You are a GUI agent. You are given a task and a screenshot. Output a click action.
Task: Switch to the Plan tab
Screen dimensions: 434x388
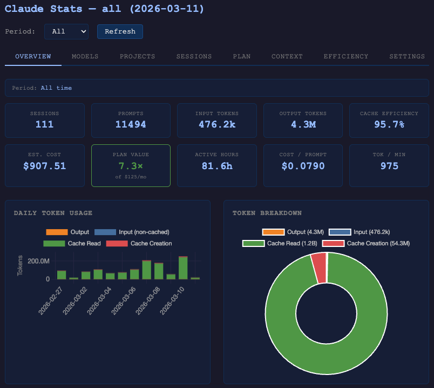tap(241, 56)
